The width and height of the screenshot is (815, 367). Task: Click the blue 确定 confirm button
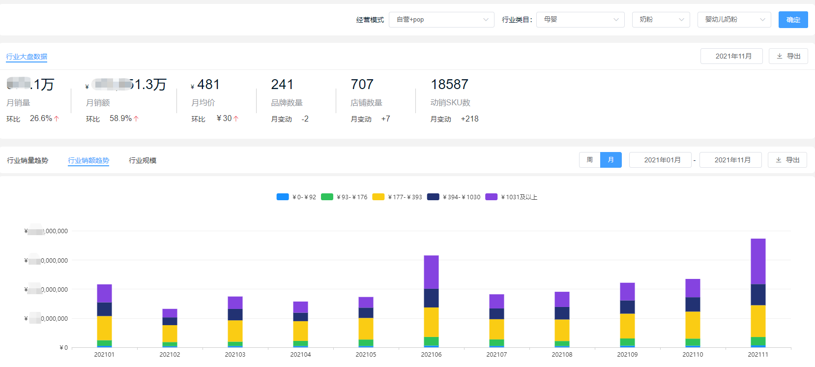pyautogui.click(x=793, y=20)
